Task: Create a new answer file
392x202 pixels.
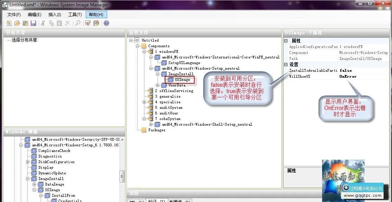Action: coord(9,23)
